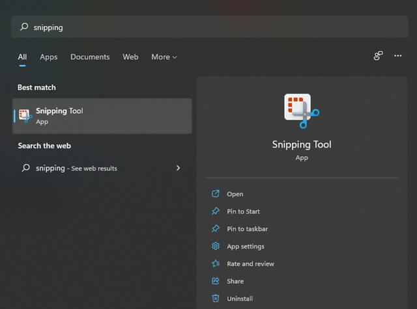Expand web results arrow for snipping

coord(178,168)
